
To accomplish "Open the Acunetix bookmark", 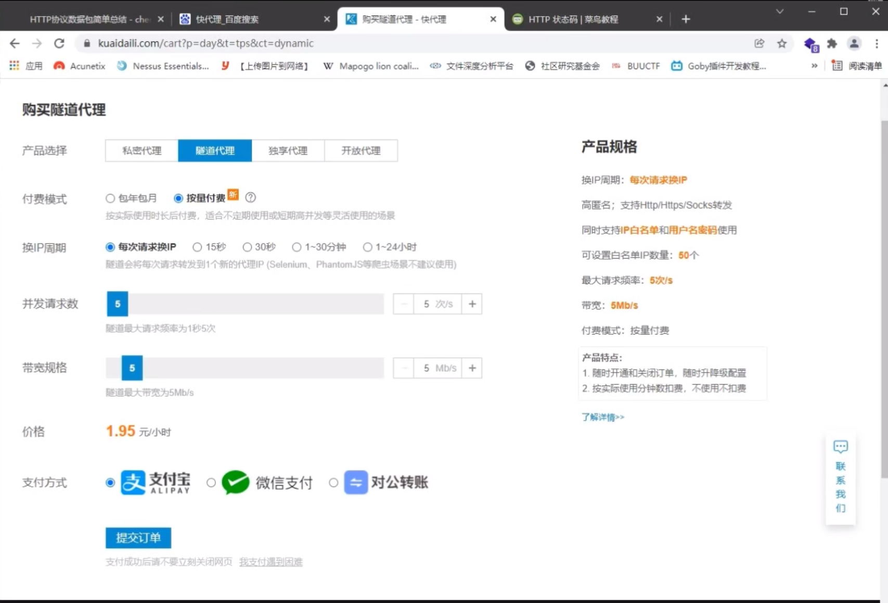I will pyautogui.click(x=80, y=66).
